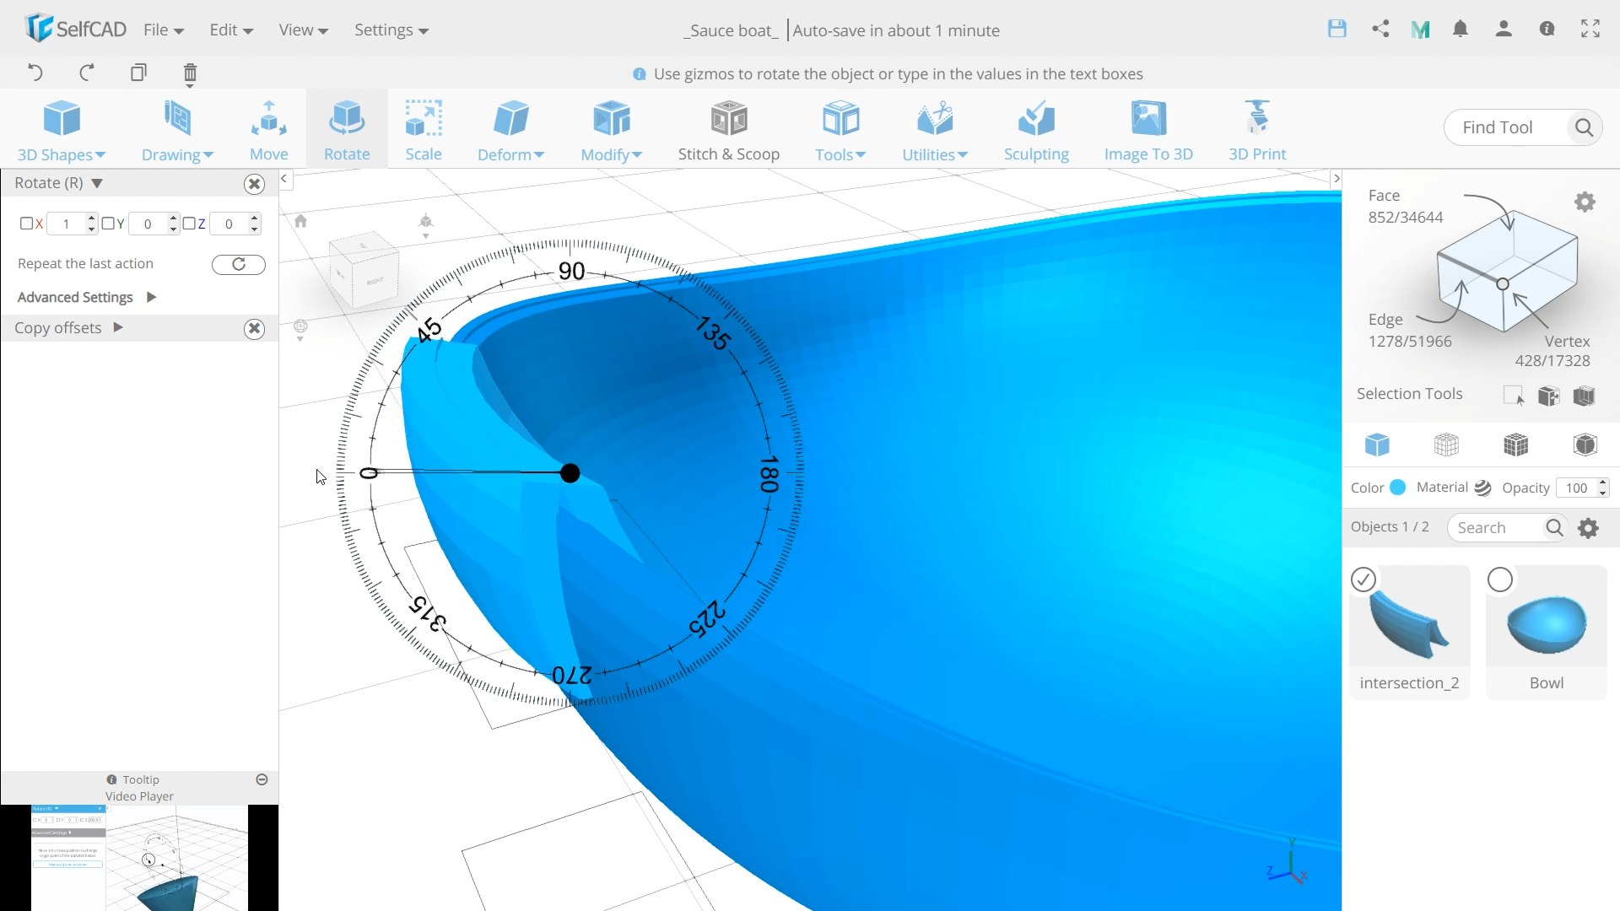The image size is (1620, 911).
Task: Open the Utilities dropdown
Action: [935, 130]
